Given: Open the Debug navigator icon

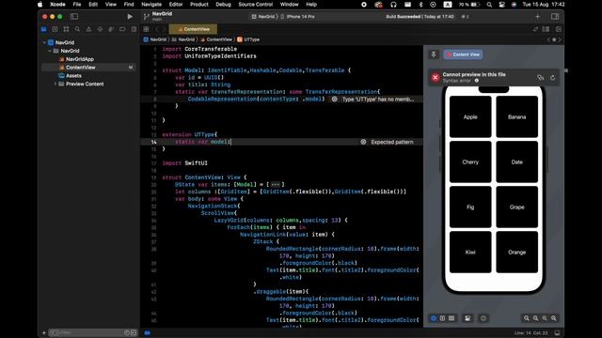Looking at the screenshot, I should (x=111, y=29).
